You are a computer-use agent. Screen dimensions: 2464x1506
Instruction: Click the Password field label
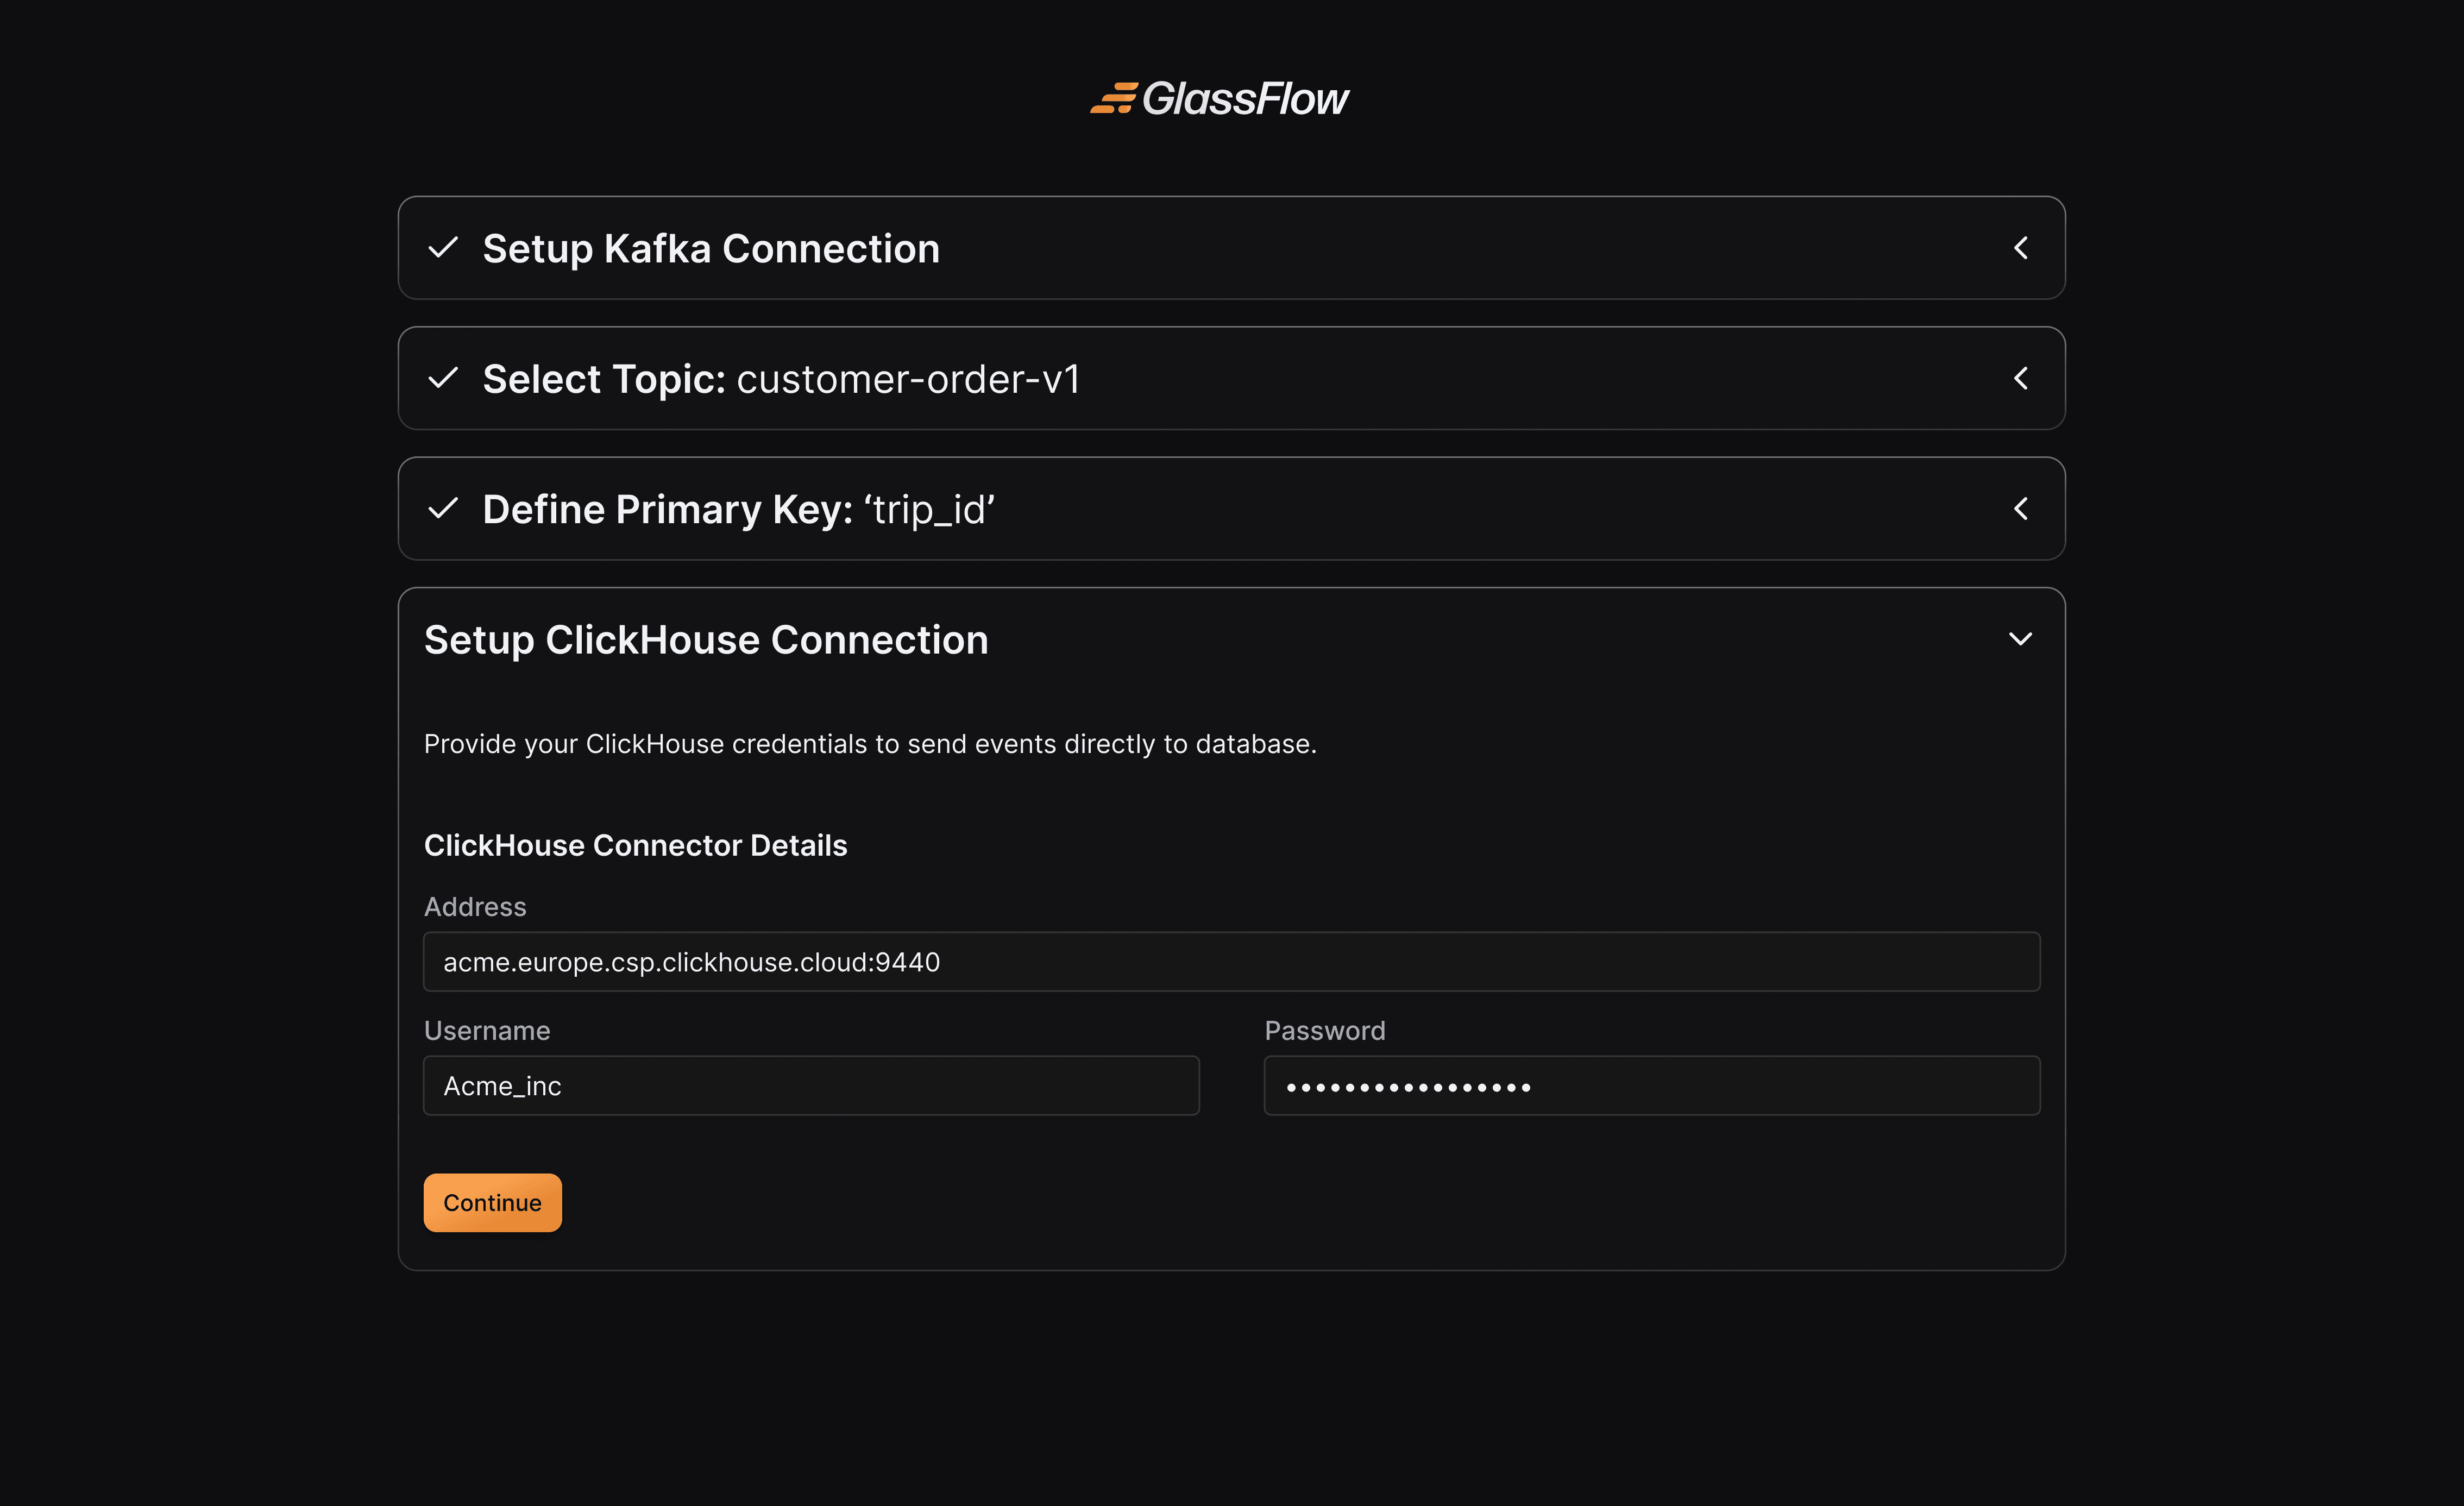tap(1325, 1031)
